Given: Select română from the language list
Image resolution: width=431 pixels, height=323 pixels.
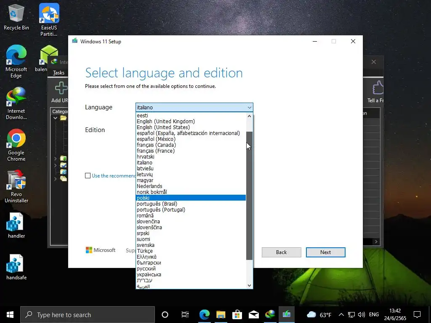Looking at the screenshot, I should point(191,215).
